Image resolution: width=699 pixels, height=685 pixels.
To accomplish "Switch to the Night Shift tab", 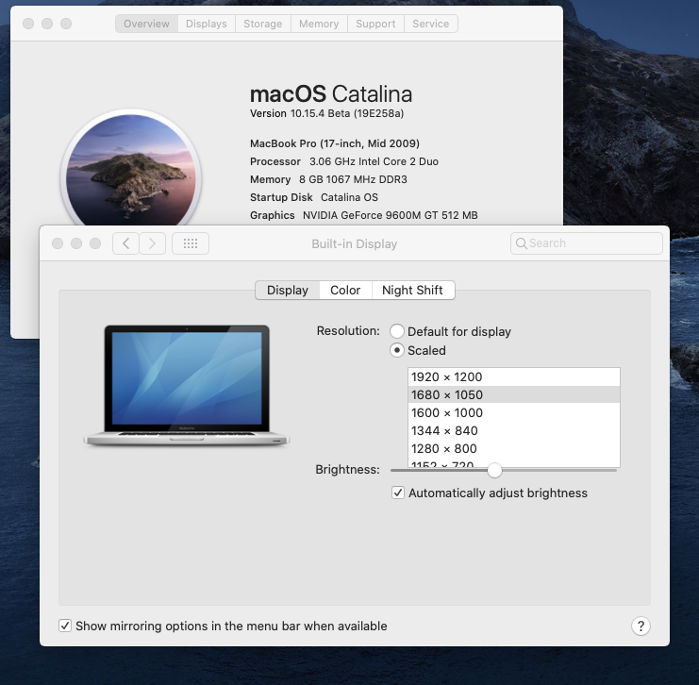I will pyautogui.click(x=413, y=291).
